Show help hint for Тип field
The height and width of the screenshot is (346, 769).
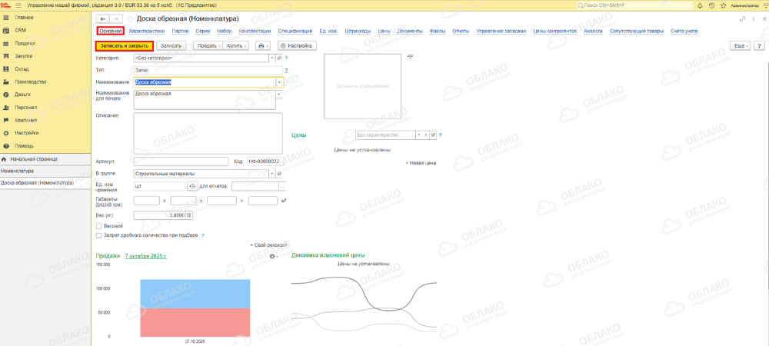click(x=286, y=70)
